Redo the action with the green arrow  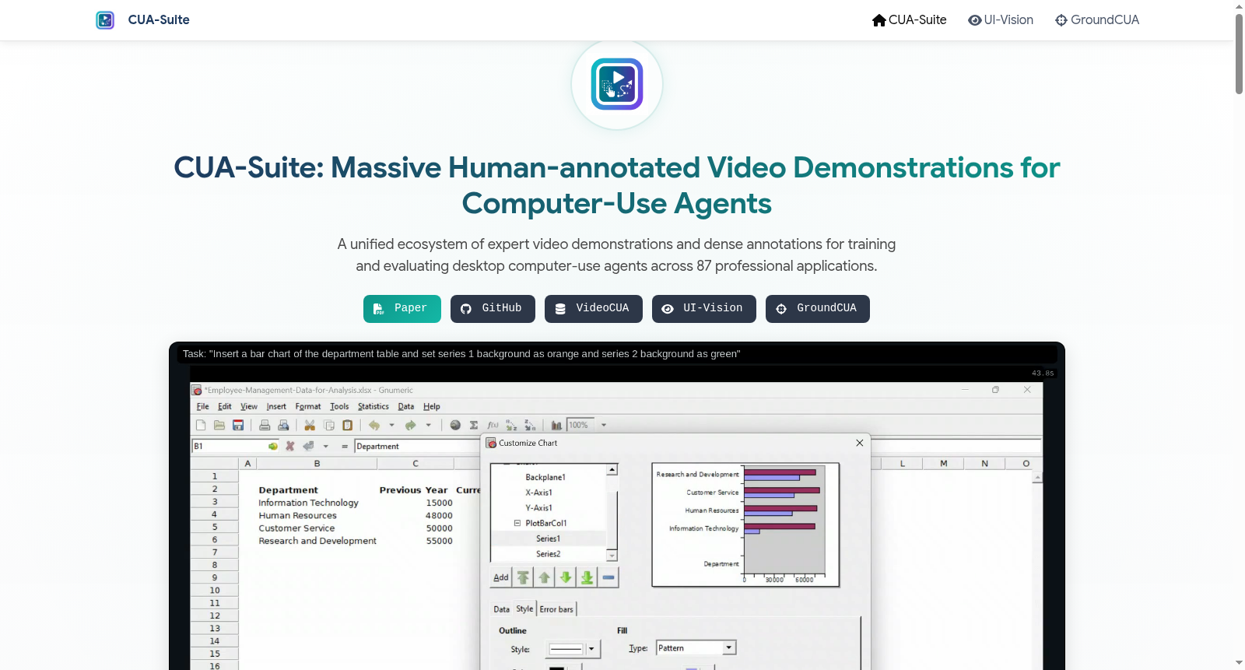tap(411, 425)
